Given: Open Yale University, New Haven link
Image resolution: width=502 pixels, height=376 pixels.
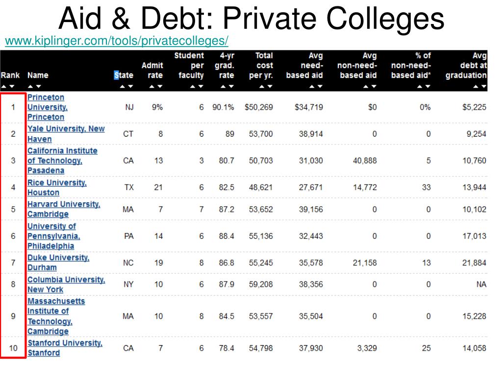Looking at the screenshot, I should pos(66,134).
